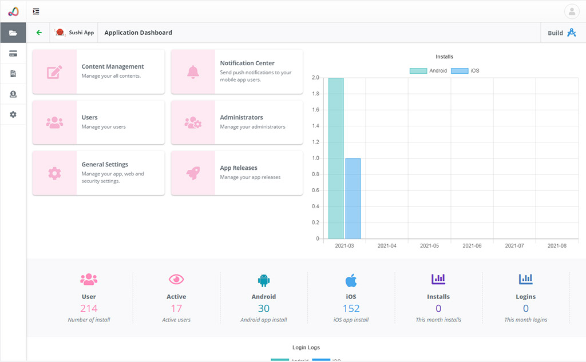Image resolution: width=586 pixels, height=362 pixels.
Task: Click the active users value 17
Action: click(x=176, y=309)
